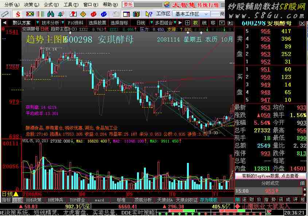Click the left scroll arrow before 默认方案
This screenshot has width=308, height=216.
pos(4,23)
